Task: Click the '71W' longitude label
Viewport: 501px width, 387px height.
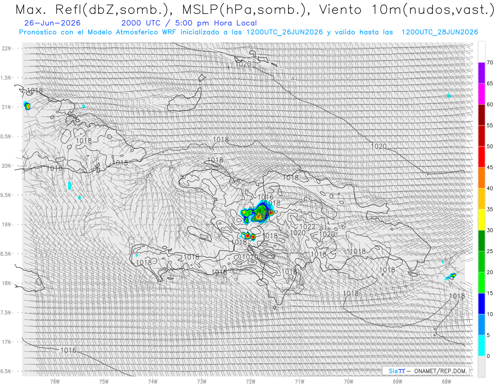Action: pos(299,381)
